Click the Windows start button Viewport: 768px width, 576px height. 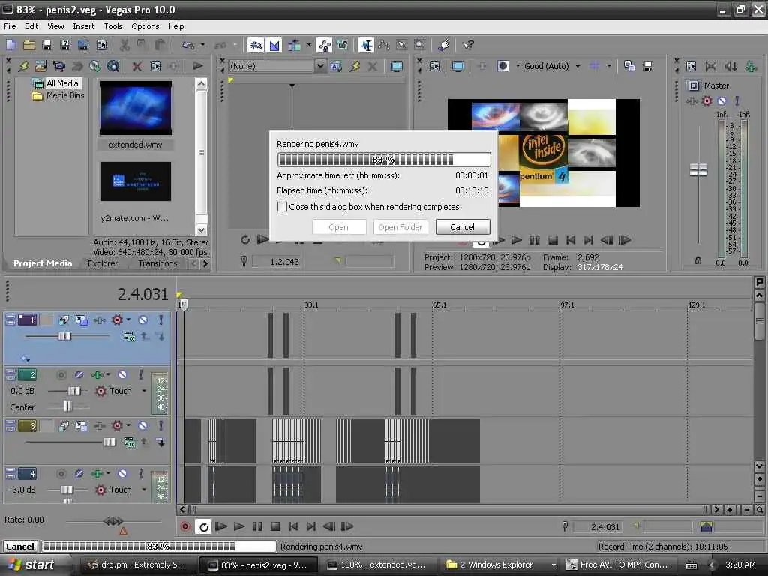pos(31,565)
